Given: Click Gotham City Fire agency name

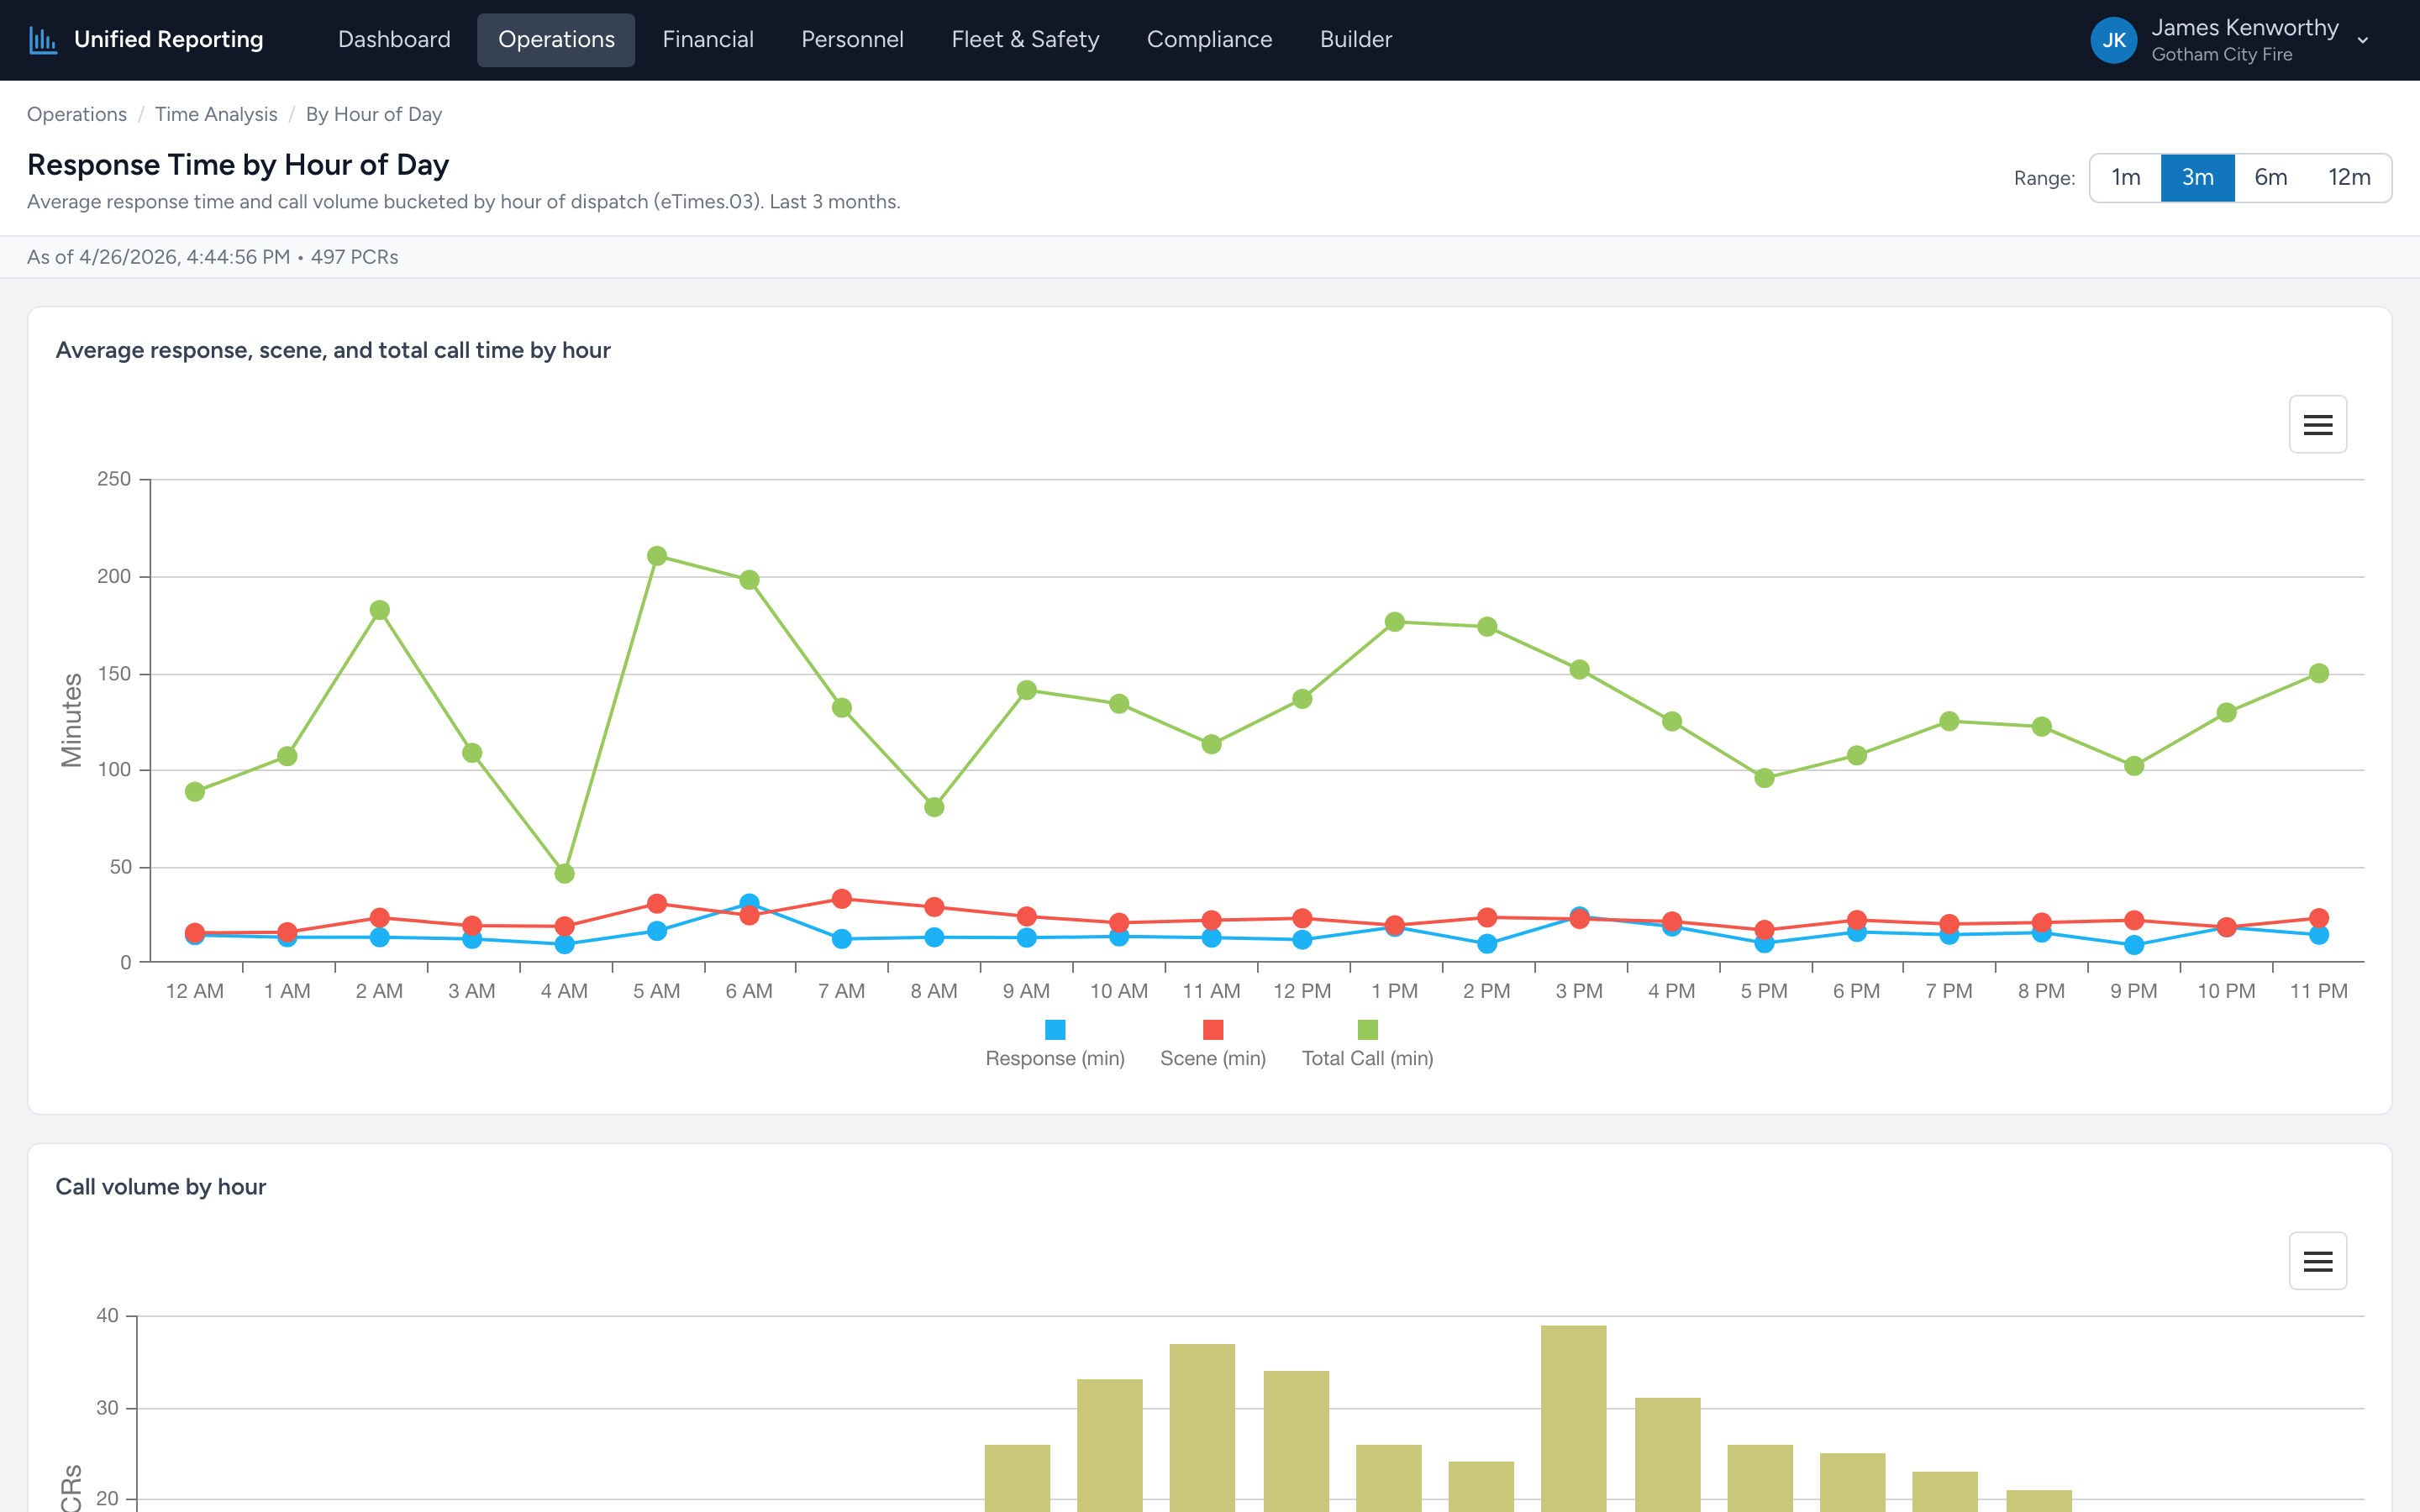Looking at the screenshot, I should 2222,55.
